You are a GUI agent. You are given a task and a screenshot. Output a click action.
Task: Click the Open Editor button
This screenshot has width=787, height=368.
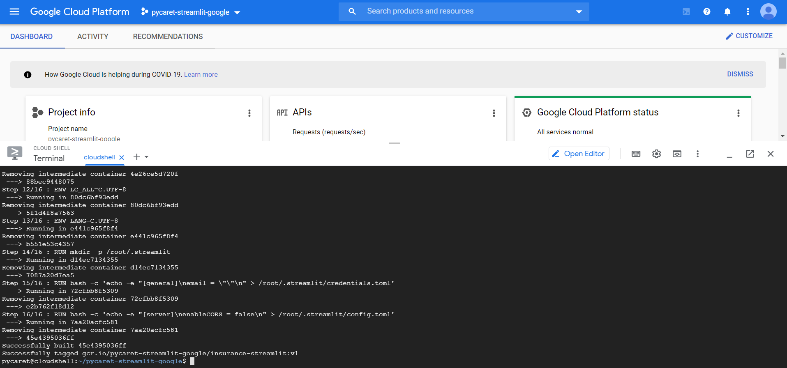click(579, 154)
